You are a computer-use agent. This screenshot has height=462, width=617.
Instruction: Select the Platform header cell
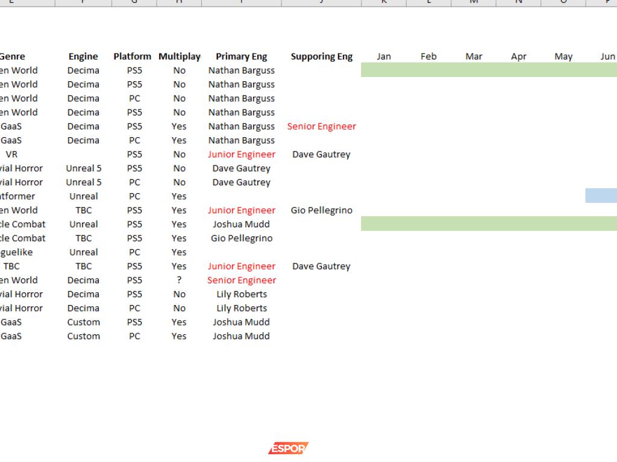pyautogui.click(x=133, y=57)
